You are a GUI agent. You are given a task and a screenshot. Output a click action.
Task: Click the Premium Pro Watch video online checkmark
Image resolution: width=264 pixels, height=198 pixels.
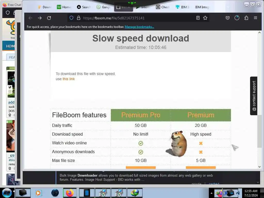coord(141,143)
